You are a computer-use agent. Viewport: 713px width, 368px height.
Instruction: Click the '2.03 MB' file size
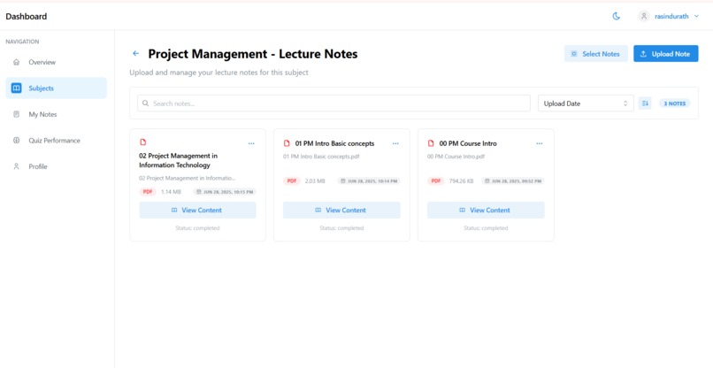(315, 181)
